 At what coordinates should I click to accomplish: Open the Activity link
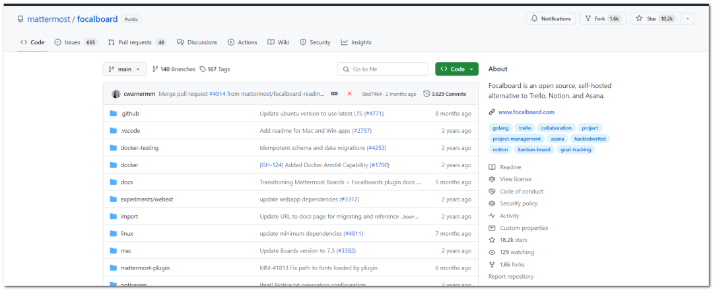point(504,216)
